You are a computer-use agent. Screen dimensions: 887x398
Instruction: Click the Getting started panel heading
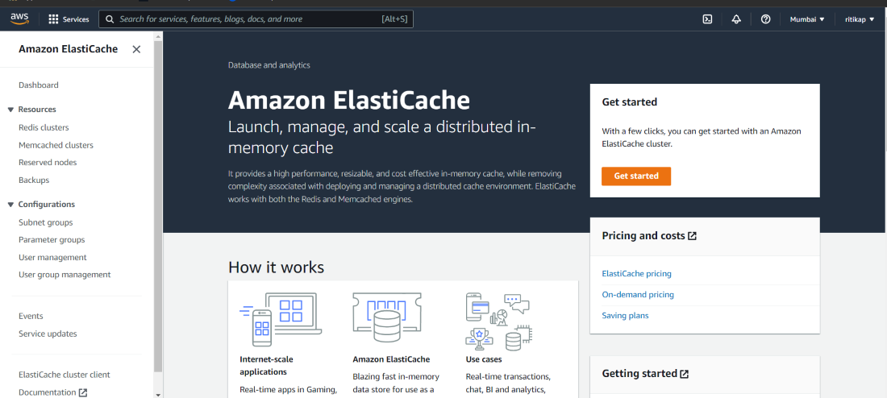click(x=639, y=374)
